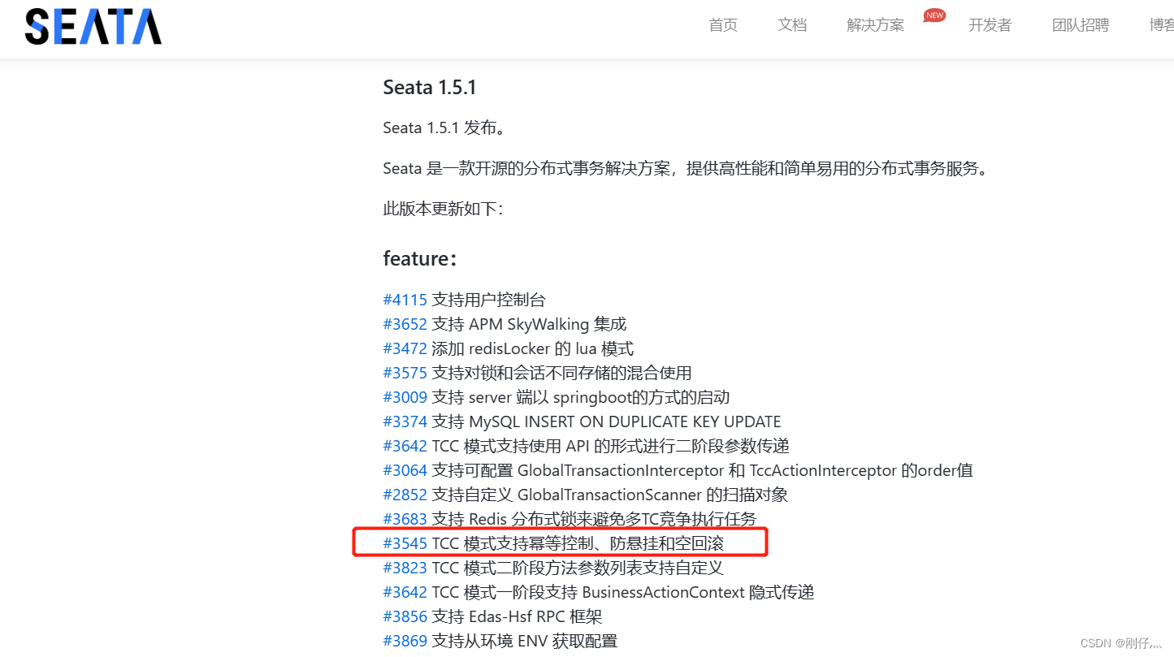Open the 文档 nav item
The height and width of the screenshot is (657, 1174).
pos(792,25)
